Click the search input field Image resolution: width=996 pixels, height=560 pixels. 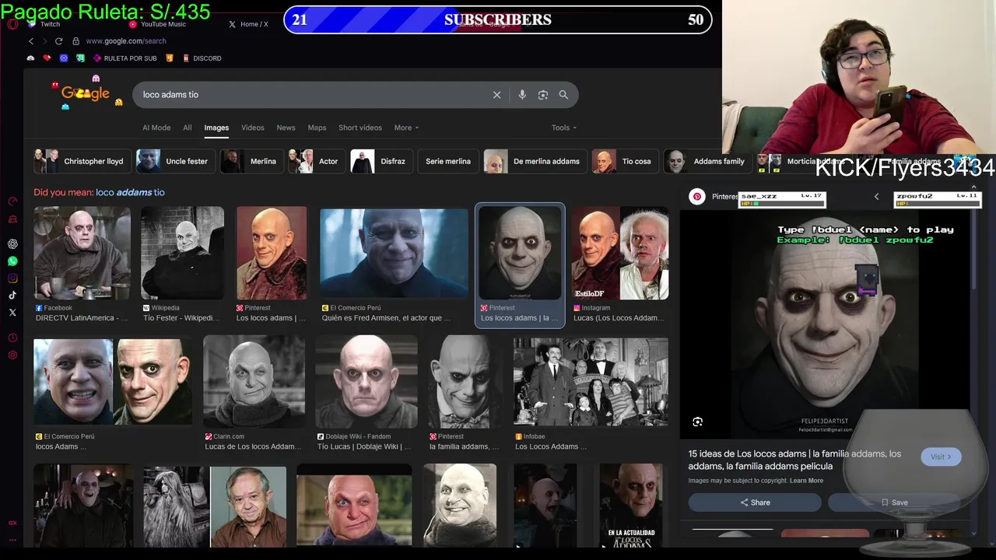pos(311,95)
